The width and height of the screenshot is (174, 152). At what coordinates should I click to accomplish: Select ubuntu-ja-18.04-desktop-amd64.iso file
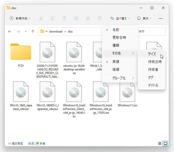click(x=74, y=58)
